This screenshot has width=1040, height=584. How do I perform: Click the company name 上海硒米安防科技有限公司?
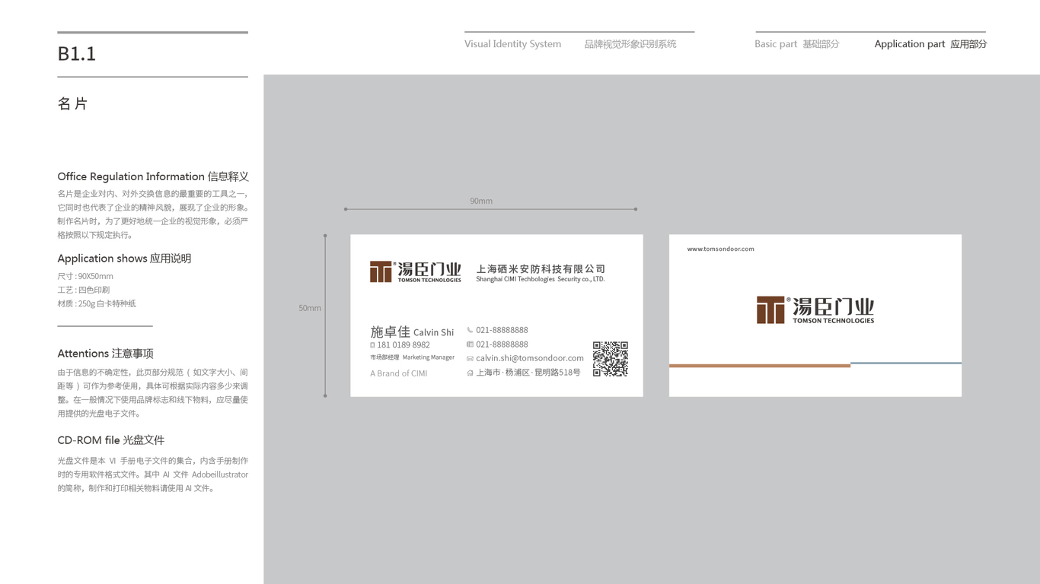tap(541, 269)
